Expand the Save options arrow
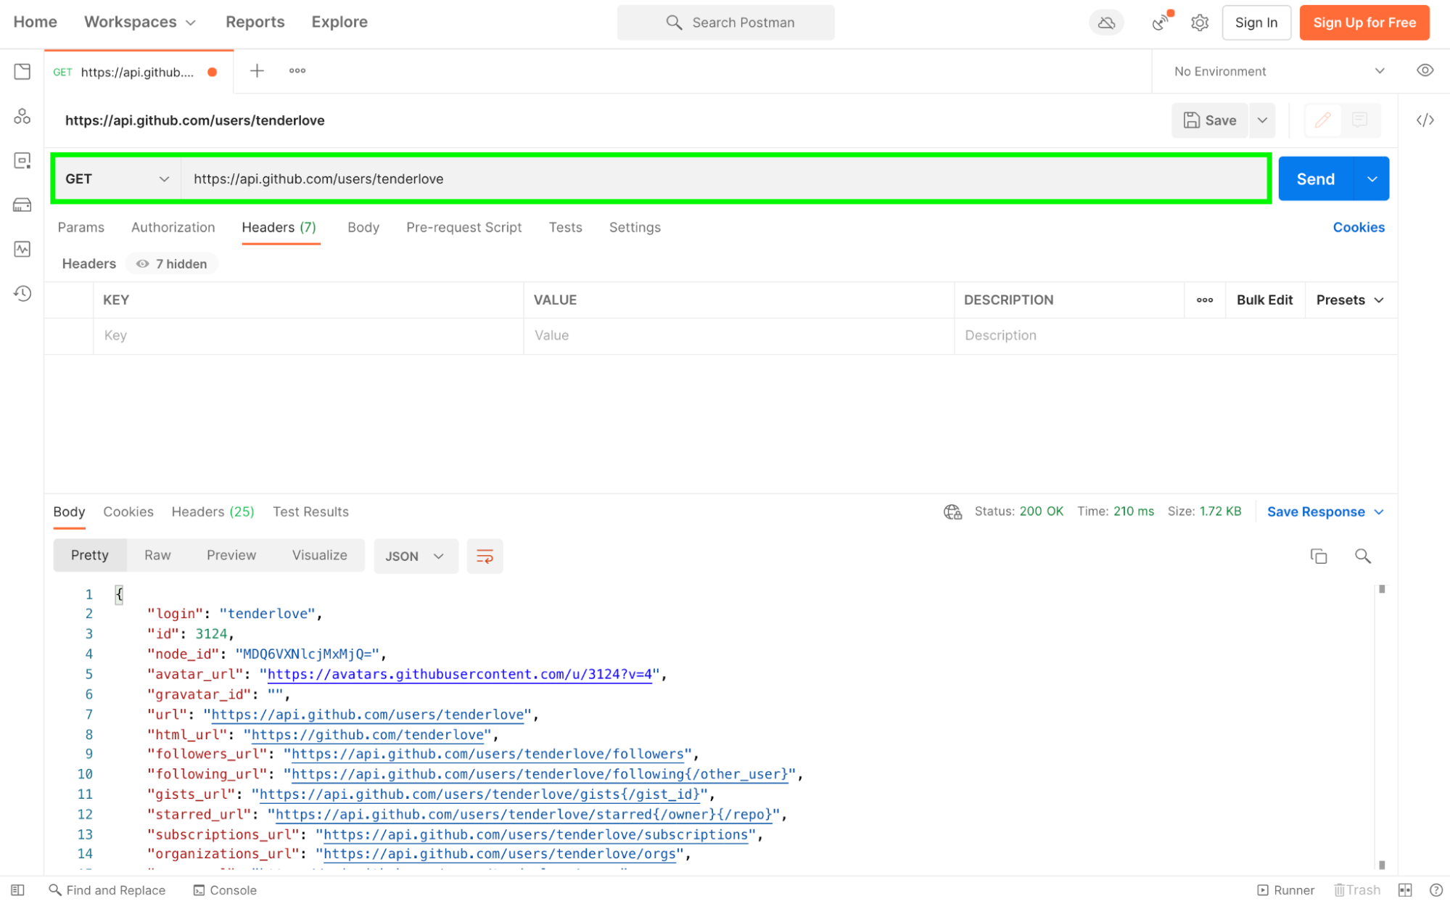This screenshot has height=904, width=1450. point(1263,120)
